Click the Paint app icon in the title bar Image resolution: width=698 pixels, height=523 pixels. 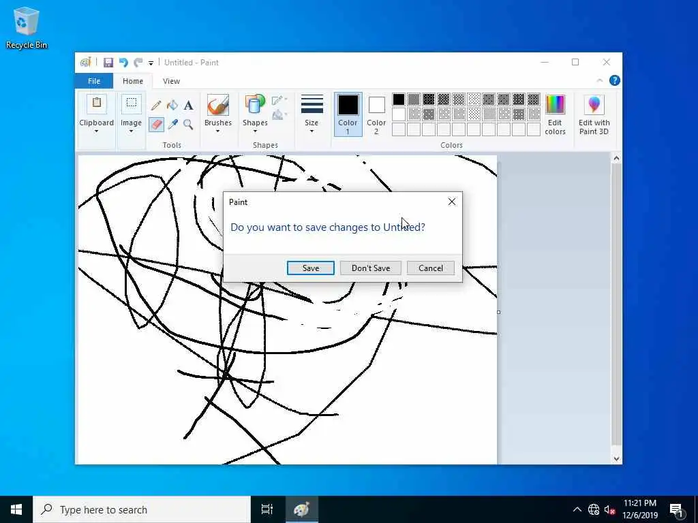tap(85, 62)
